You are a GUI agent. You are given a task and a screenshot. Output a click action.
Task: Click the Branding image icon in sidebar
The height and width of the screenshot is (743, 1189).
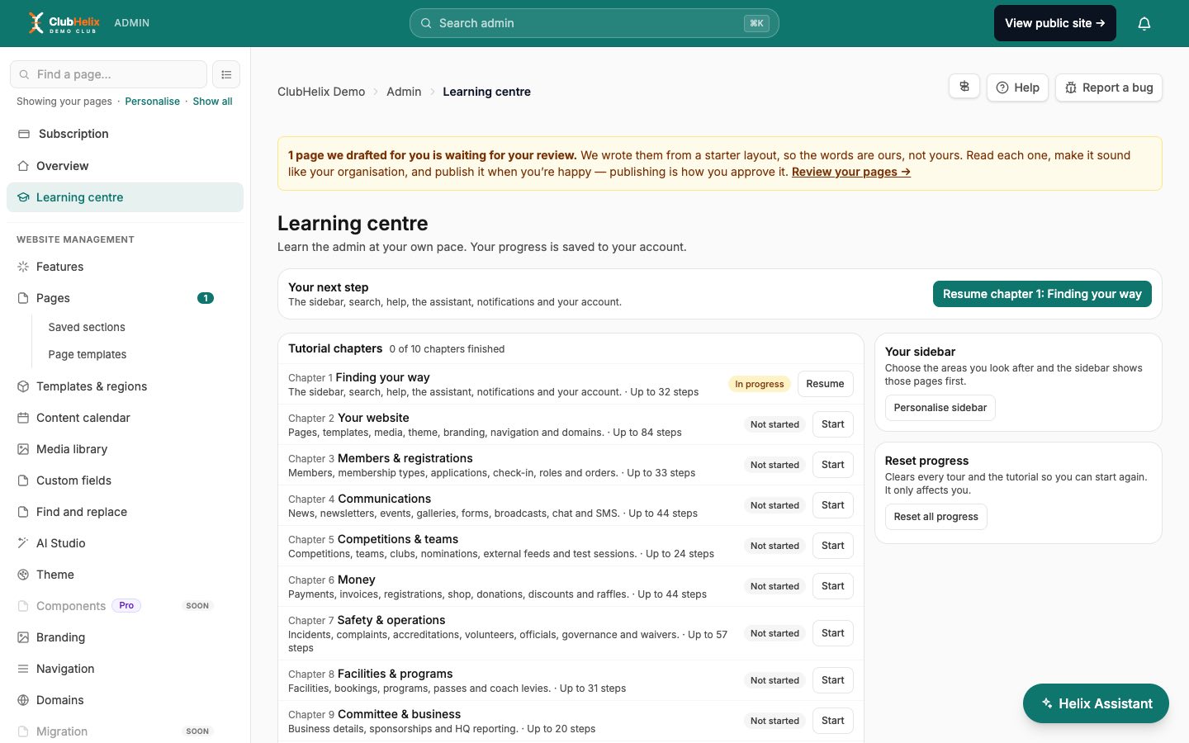pyautogui.click(x=23, y=637)
